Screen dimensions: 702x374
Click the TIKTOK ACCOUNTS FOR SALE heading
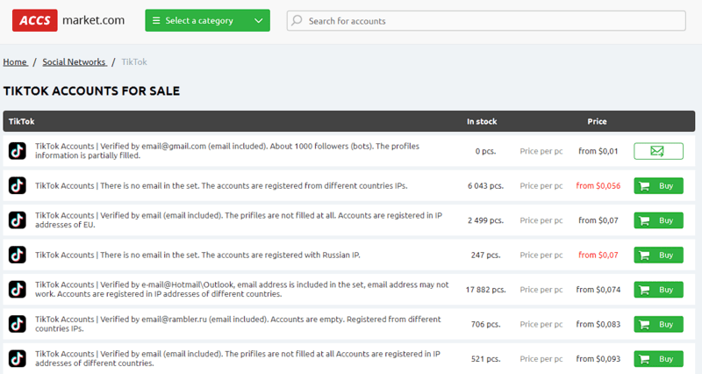pos(91,91)
